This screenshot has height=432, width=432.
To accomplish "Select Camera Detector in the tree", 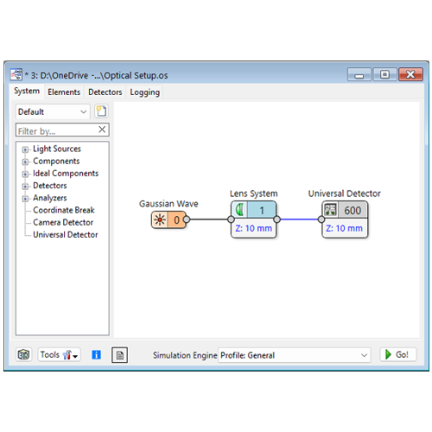I will (63, 222).
